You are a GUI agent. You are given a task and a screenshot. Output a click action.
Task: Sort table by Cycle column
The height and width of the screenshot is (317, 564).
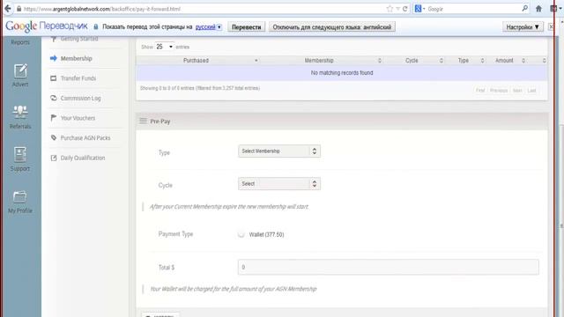click(414, 61)
